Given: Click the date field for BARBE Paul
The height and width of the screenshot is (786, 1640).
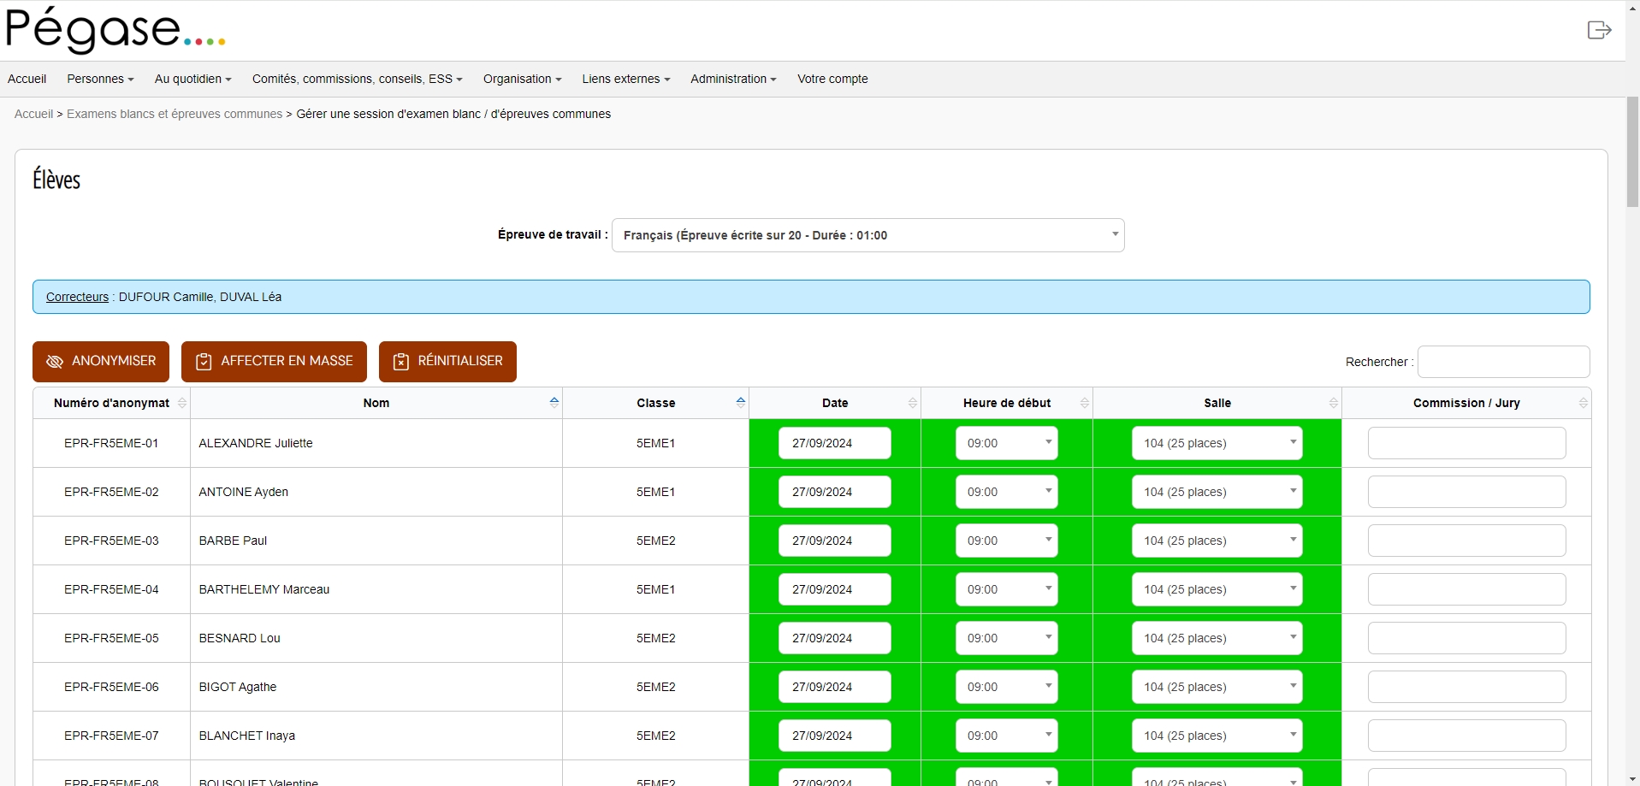Looking at the screenshot, I should click(835, 541).
